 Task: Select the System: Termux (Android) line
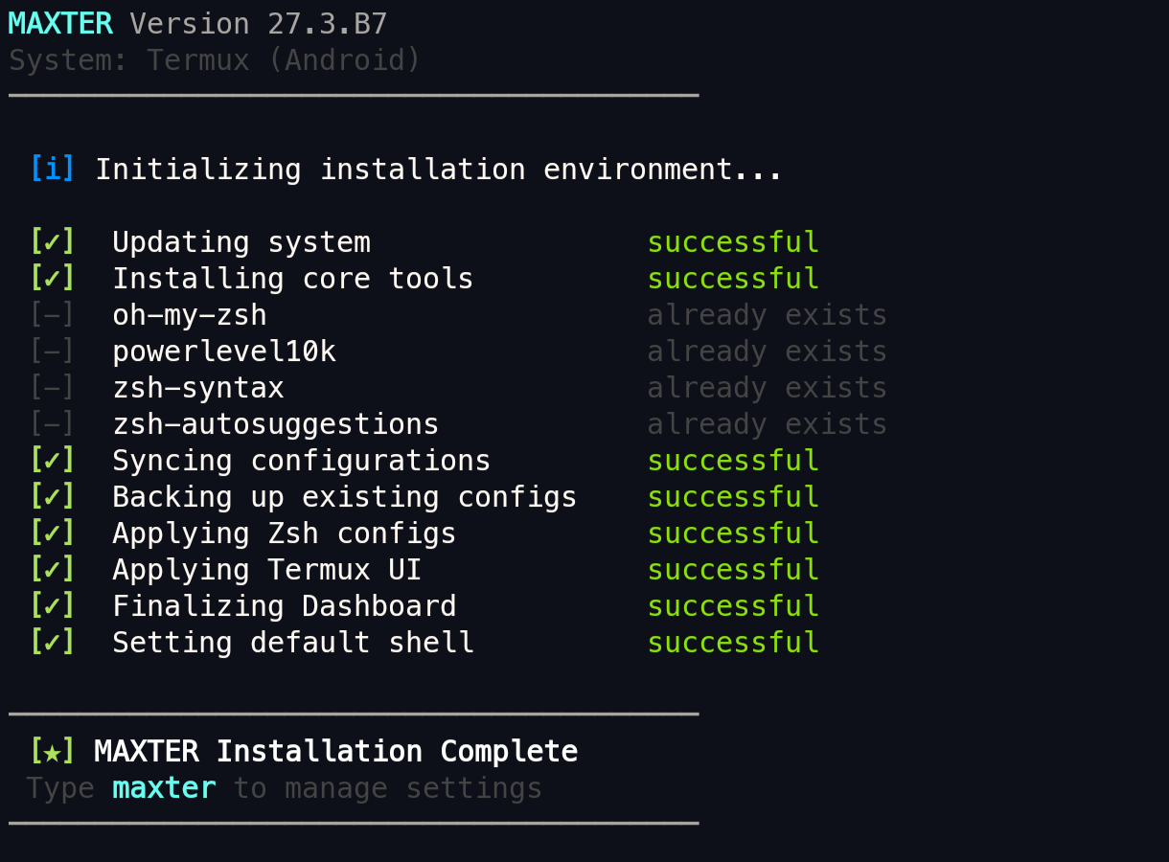(x=215, y=60)
